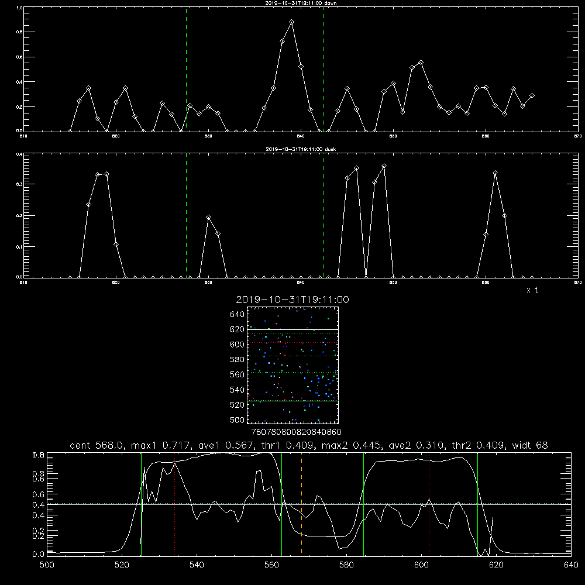Click the '640' label on bottom plot x-axis
This screenshot has width=585, height=585.
[x=571, y=565]
